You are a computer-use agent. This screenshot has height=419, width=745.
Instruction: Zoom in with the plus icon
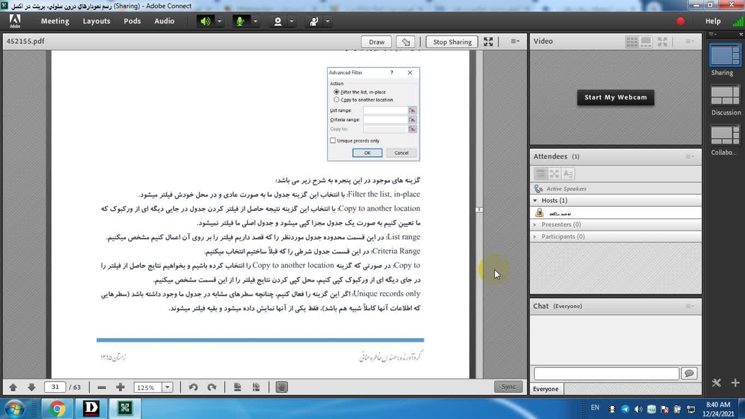pyautogui.click(x=120, y=387)
